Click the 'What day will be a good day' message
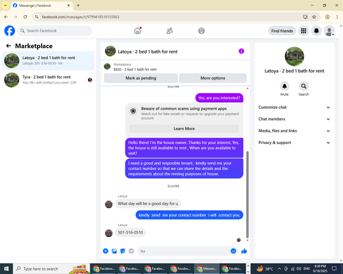The width and height of the screenshot is (343, 274). [x=147, y=203]
